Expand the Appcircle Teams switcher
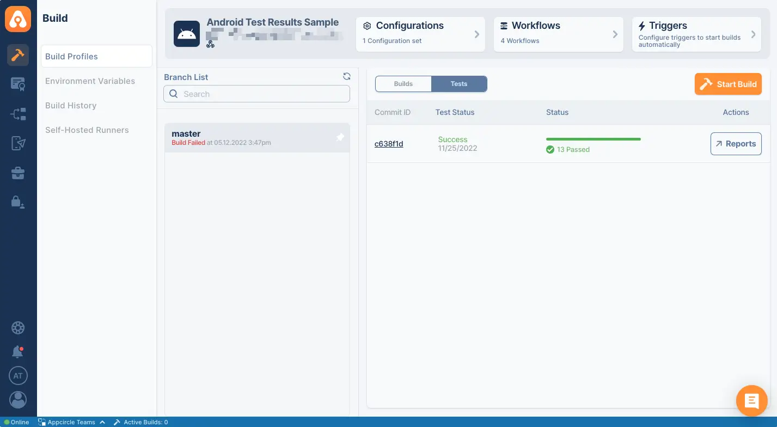 pos(71,422)
